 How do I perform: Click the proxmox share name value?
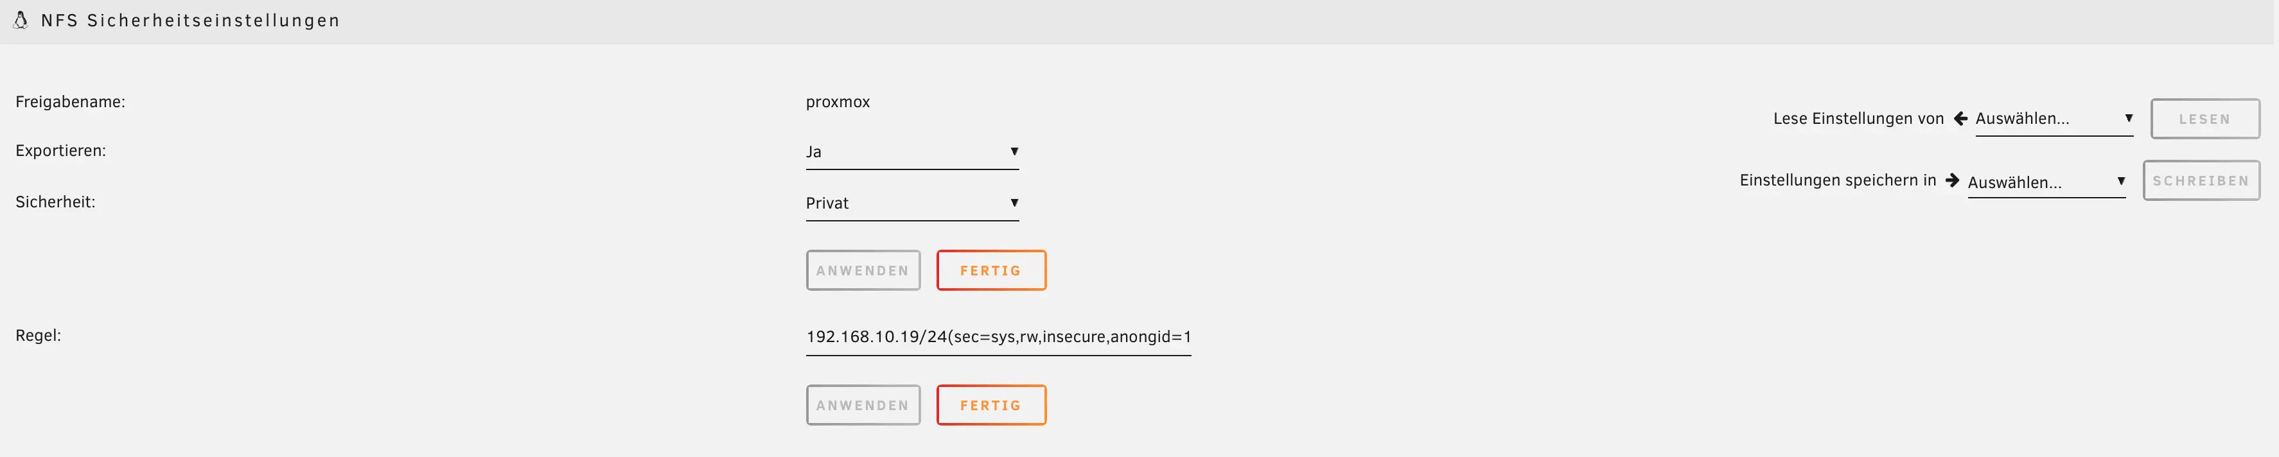[x=838, y=101]
